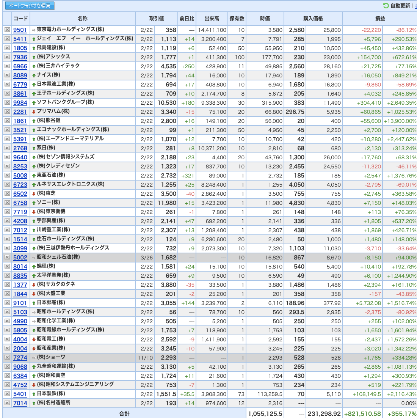Click the 自動更新 text link
The height and width of the screenshot is (418, 417).
(400, 6)
